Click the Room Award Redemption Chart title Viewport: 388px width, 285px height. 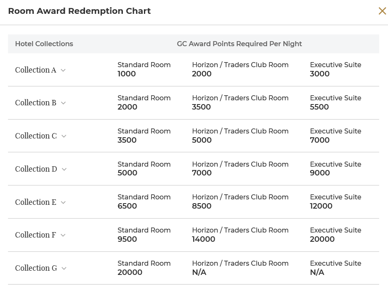[80, 11]
